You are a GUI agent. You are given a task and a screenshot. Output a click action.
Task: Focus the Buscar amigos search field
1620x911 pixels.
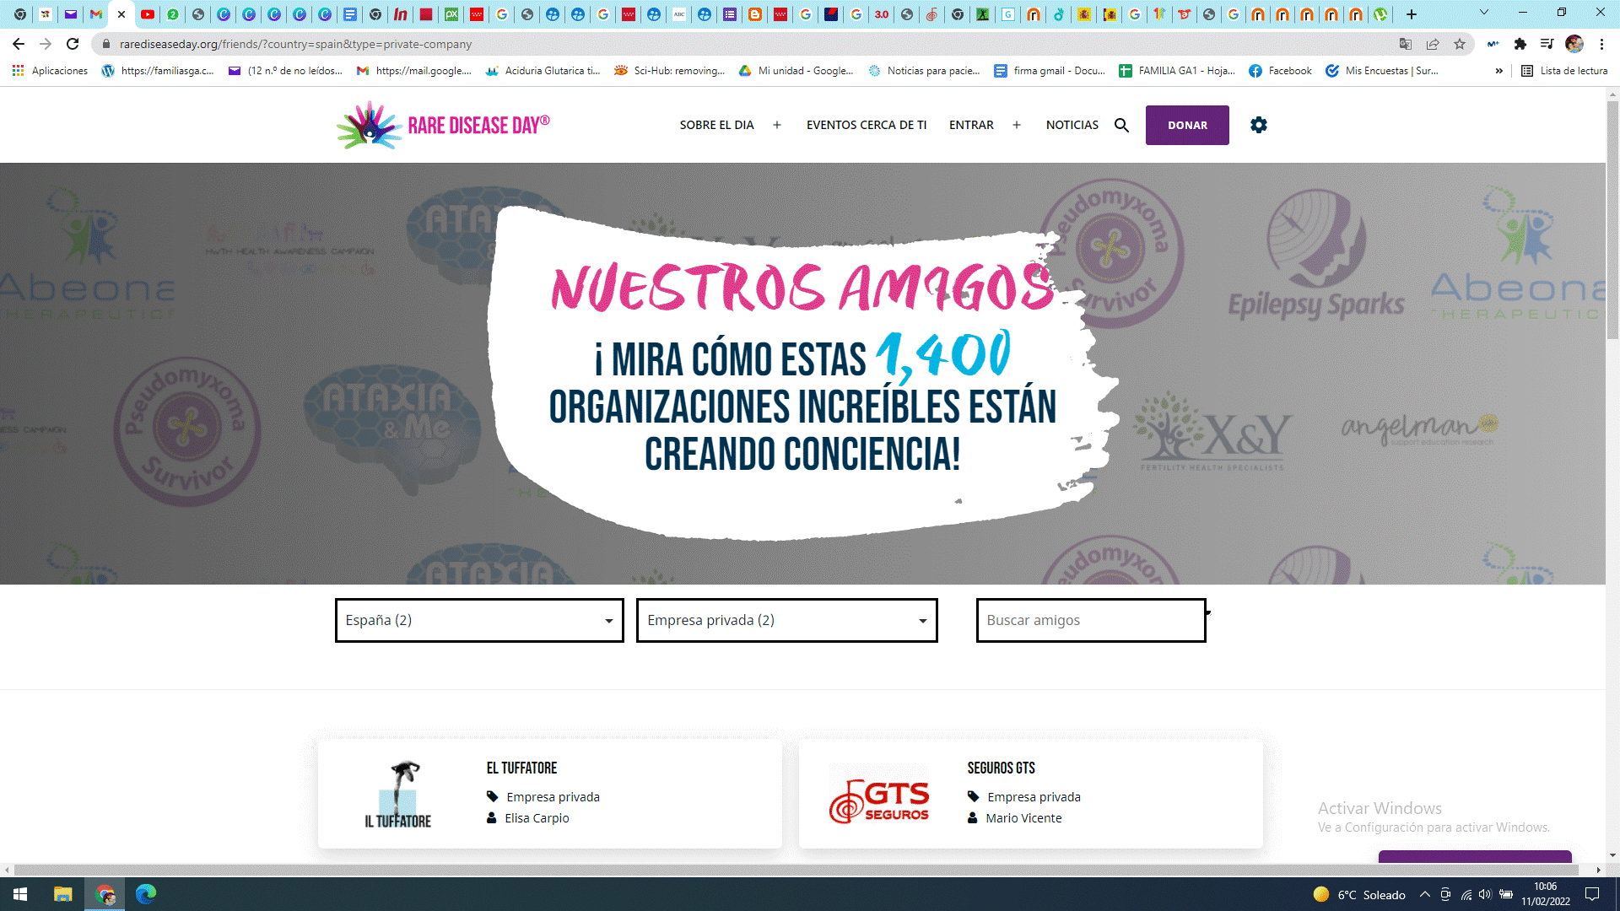(1091, 620)
